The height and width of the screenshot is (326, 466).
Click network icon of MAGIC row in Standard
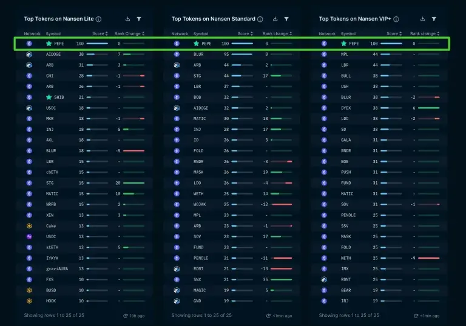click(177, 290)
